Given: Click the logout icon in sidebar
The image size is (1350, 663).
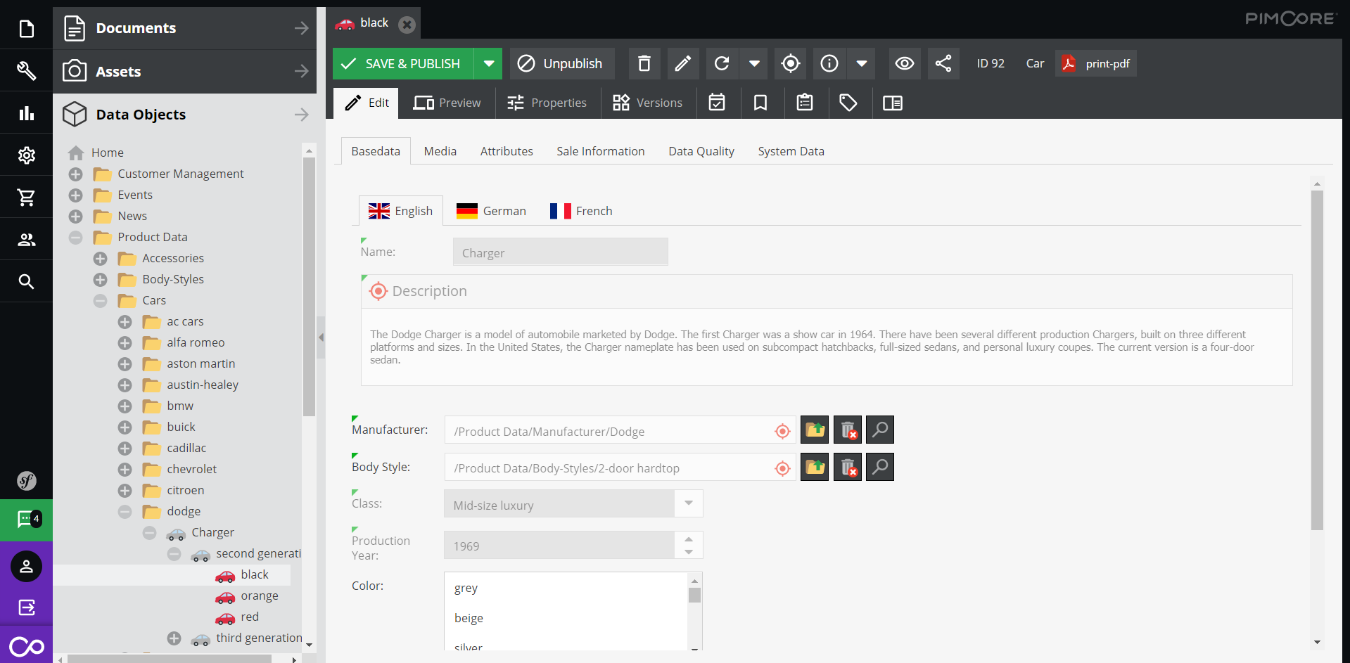Looking at the screenshot, I should click(x=26, y=607).
